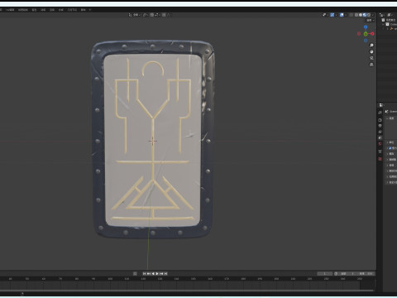
Task: Open the transform pivot point menu
Action: pos(146,15)
